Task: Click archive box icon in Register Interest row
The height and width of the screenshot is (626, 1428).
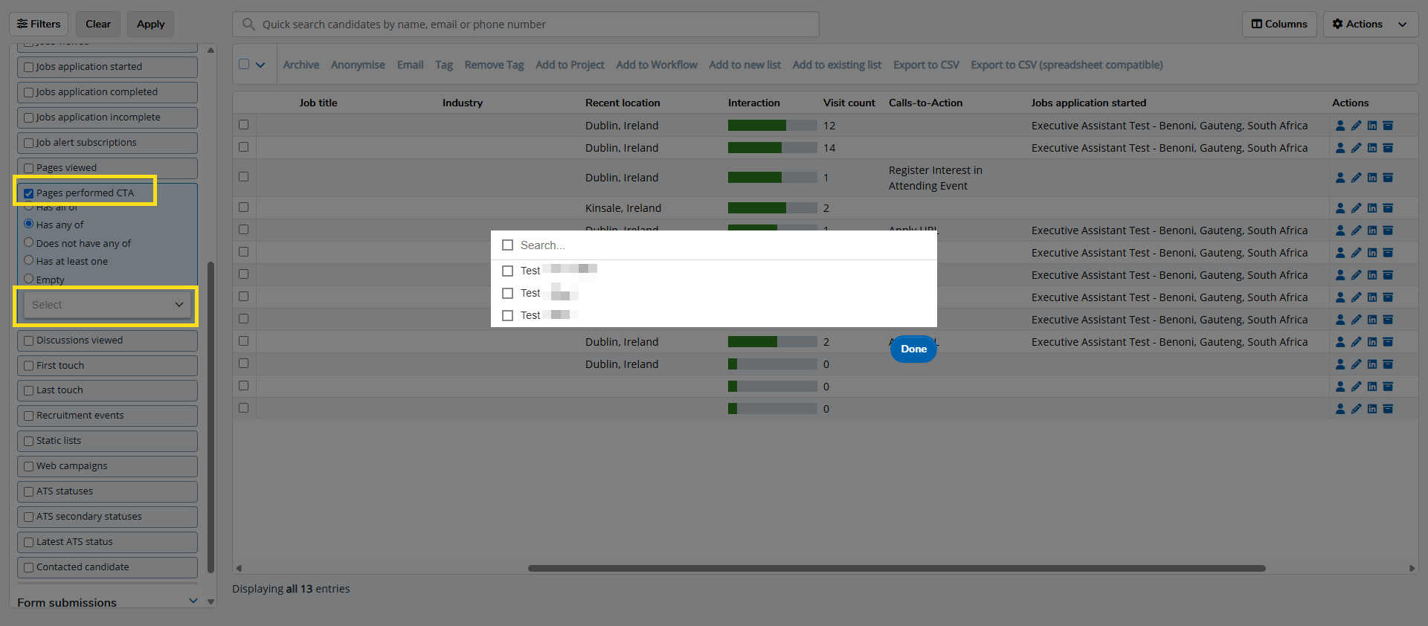Action: pyautogui.click(x=1388, y=178)
